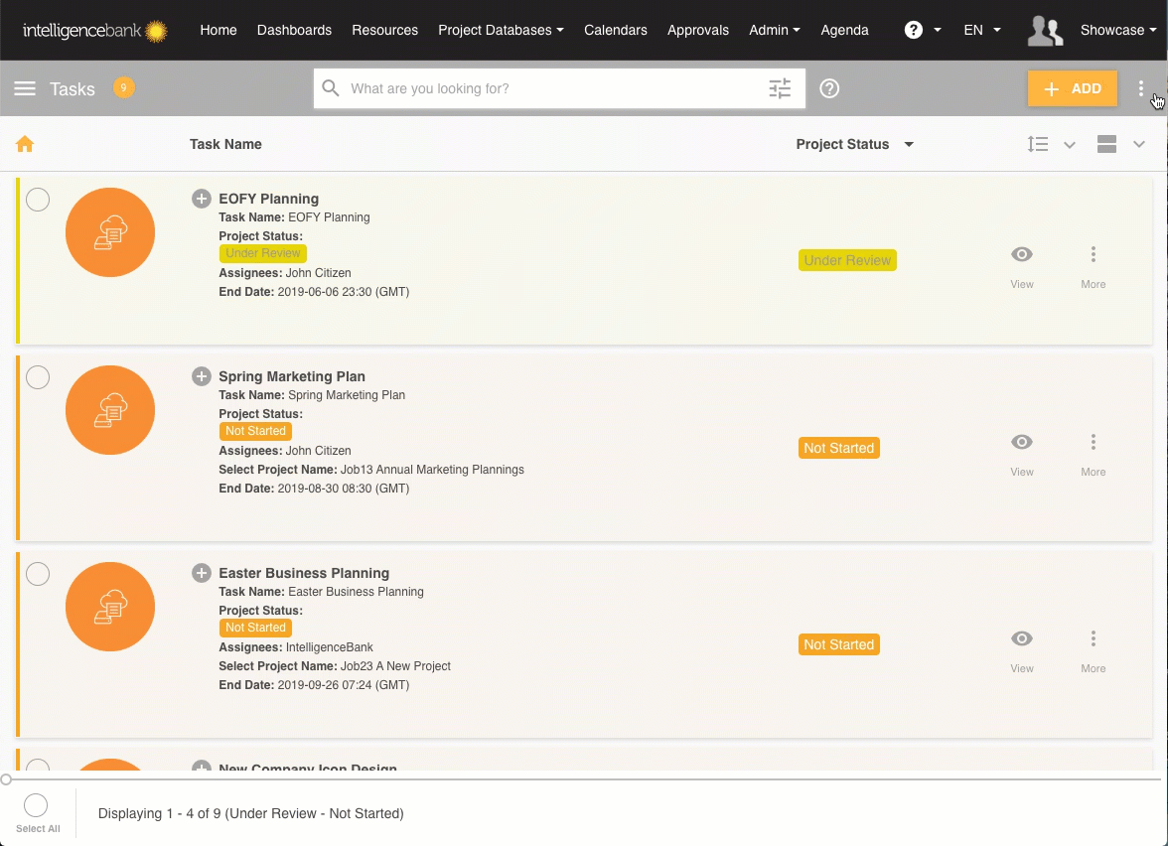Click the orange 9 task count badge
The width and height of the screenshot is (1168, 846).
coord(123,87)
